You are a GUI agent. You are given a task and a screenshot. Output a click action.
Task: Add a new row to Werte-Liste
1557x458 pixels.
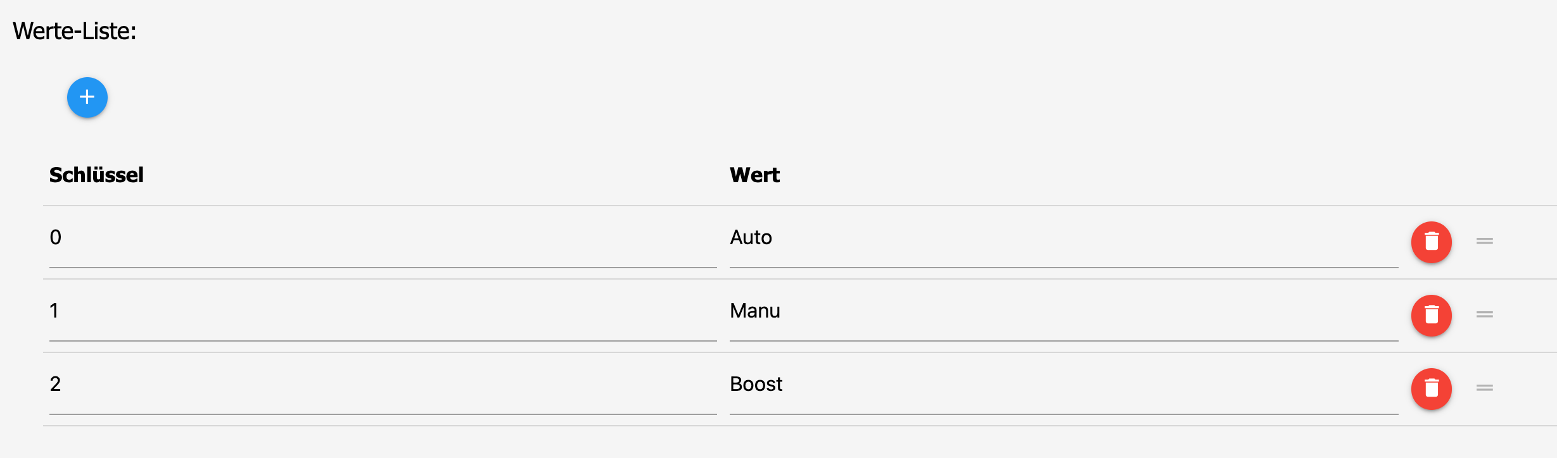87,97
